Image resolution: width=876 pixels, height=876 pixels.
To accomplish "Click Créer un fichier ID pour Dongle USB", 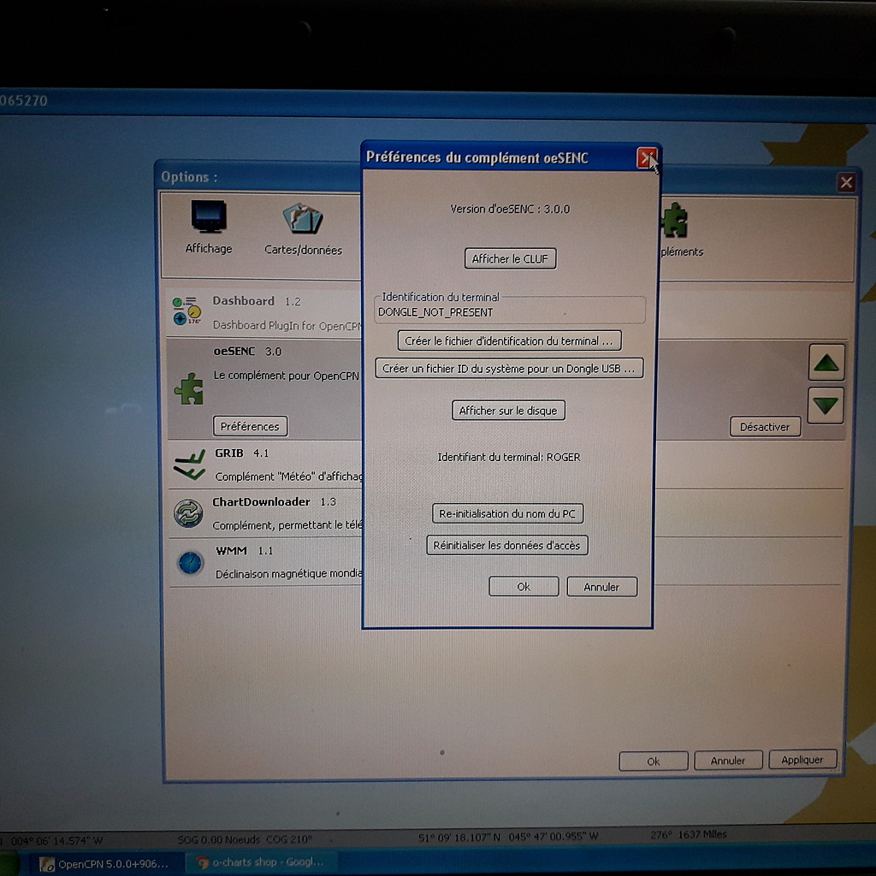I will (509, 369).
